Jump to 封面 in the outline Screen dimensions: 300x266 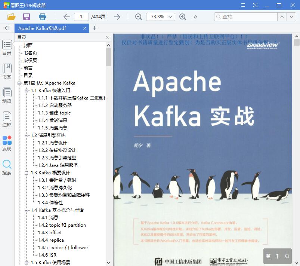coord(28,45)
